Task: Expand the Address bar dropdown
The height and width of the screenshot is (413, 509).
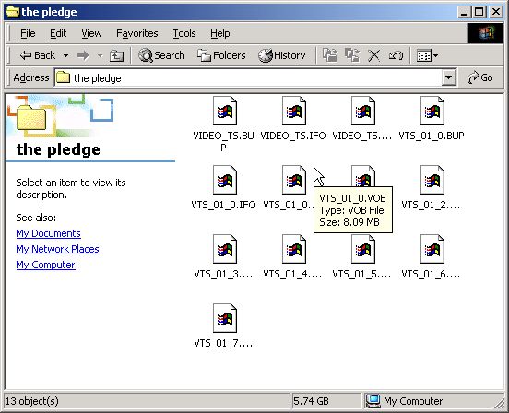Action: point(449,77)
